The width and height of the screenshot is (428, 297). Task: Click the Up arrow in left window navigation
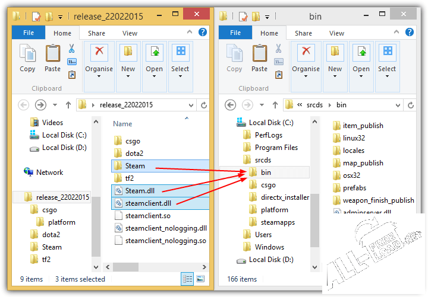point(68,105)
